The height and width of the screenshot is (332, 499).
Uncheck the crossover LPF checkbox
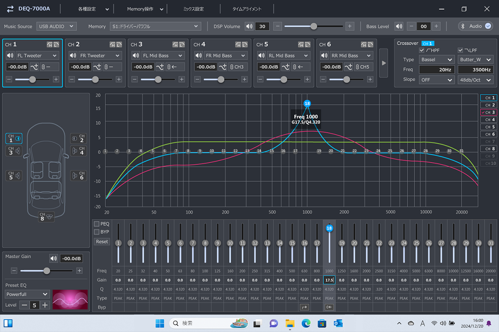tap(461, 50)
